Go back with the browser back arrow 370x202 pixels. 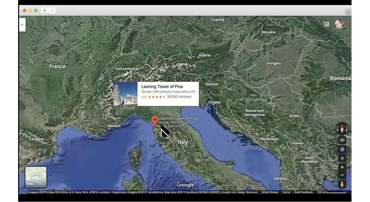tap(44, 10)
